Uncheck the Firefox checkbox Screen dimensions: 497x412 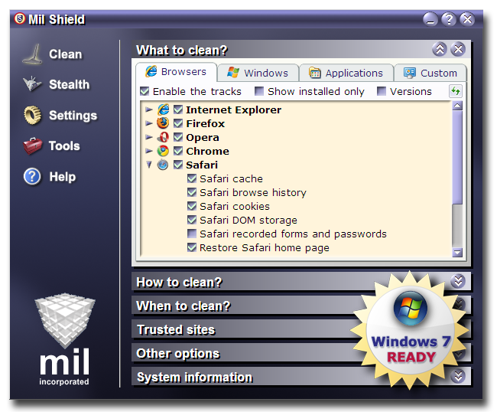[178, 123]
